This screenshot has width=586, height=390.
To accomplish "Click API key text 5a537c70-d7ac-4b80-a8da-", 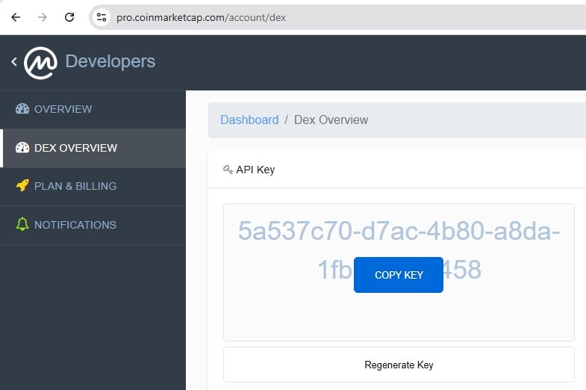I will coord(399,231).
